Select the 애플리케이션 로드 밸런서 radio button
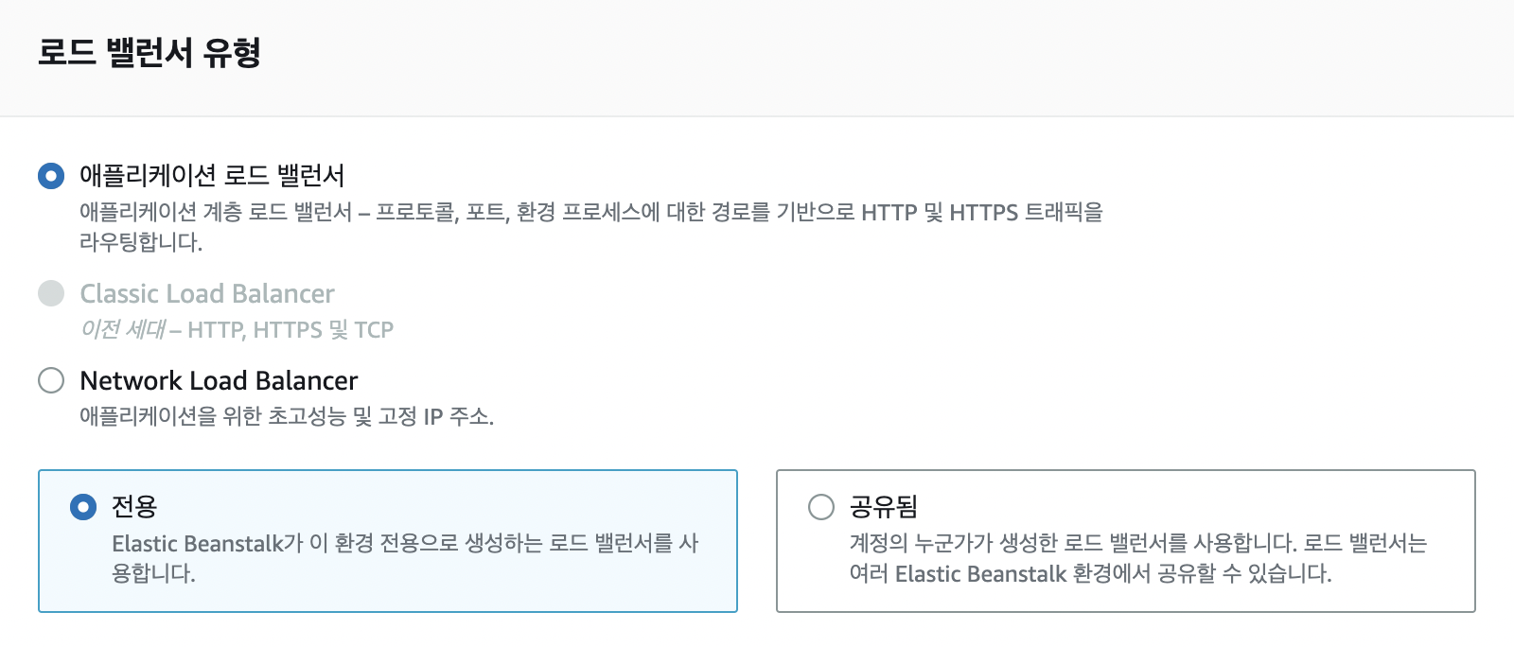The width and height of the screenshot is (1514, 647). tap(49, 175)
